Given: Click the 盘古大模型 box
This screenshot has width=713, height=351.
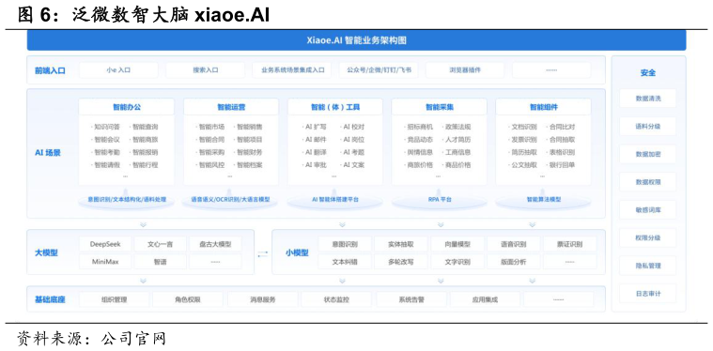Looking at the screenshot, I should click(215, 244).
